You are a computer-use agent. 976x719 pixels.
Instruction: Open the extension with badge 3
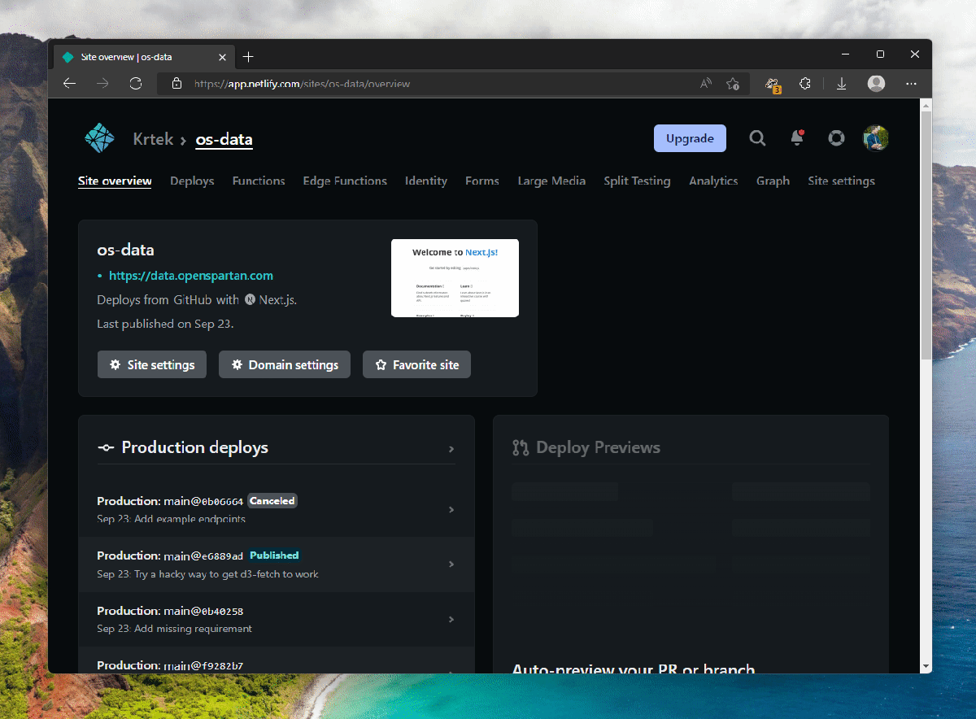[x=773, y=85]
